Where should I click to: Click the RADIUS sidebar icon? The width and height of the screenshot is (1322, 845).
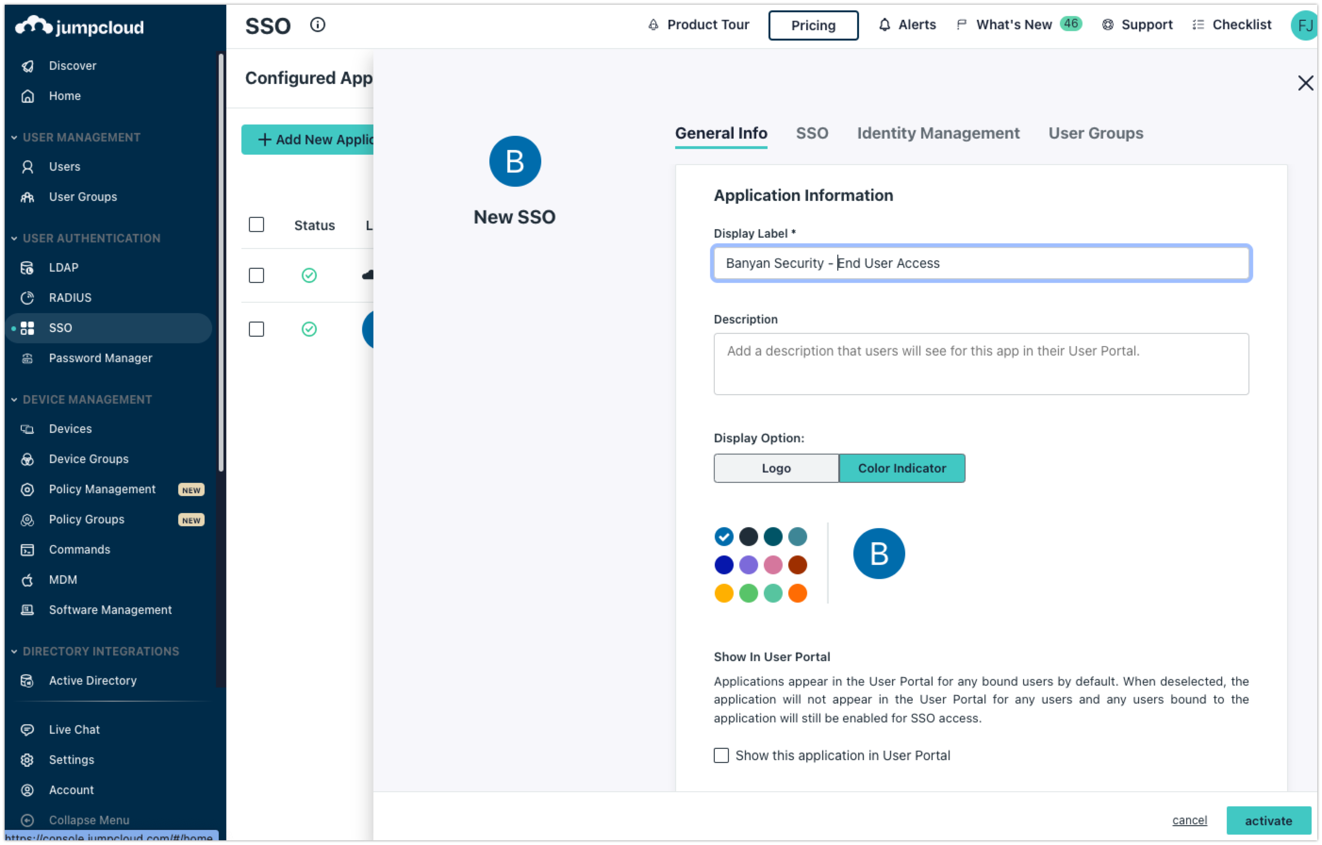coord(27,298)
